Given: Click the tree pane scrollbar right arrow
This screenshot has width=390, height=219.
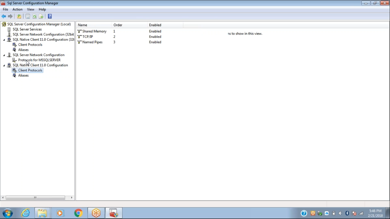Looking at the screenshot, I should tap(72, 198).
